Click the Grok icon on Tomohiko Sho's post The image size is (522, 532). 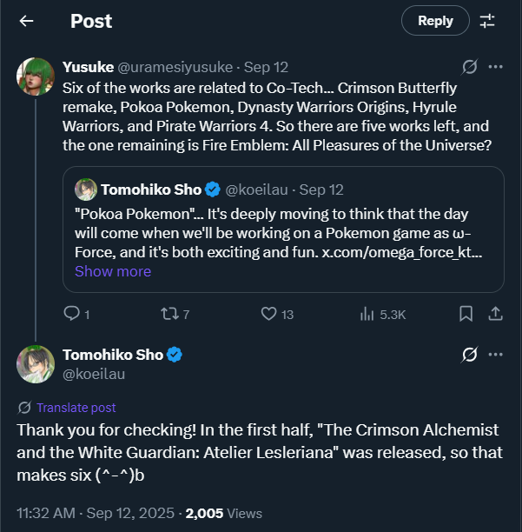469,355
